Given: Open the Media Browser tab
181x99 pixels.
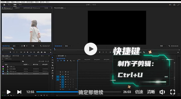Looking at the screenshot, I should tap(16, 56).
